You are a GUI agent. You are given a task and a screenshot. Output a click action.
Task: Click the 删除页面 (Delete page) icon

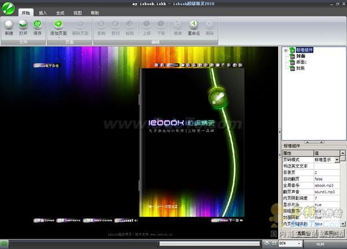(x=80, y=25)
